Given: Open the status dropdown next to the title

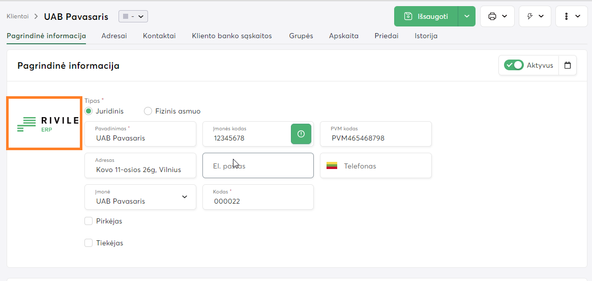Looking at the screenshot, I should 133,16.
